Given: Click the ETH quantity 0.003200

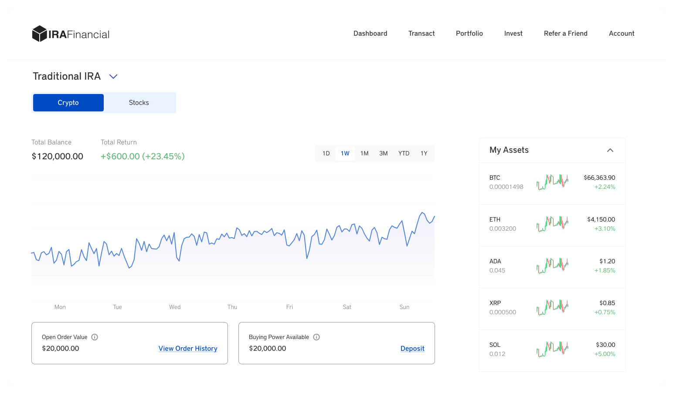Looking at the screenshot, I should point(503,228).
